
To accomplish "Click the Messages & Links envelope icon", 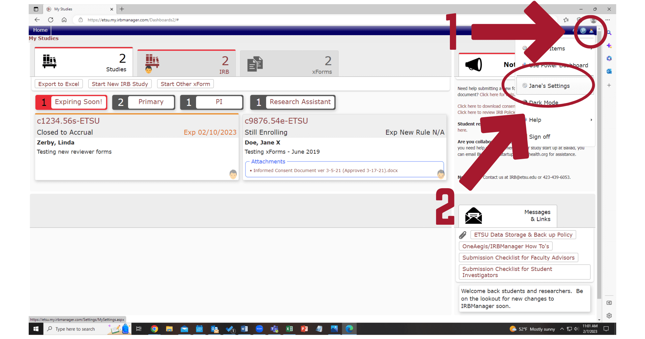I will click(x=473, y=216).
